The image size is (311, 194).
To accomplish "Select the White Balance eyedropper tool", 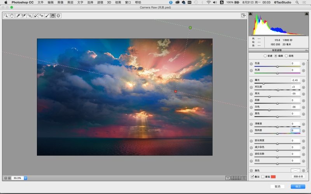I will (18, 16).
